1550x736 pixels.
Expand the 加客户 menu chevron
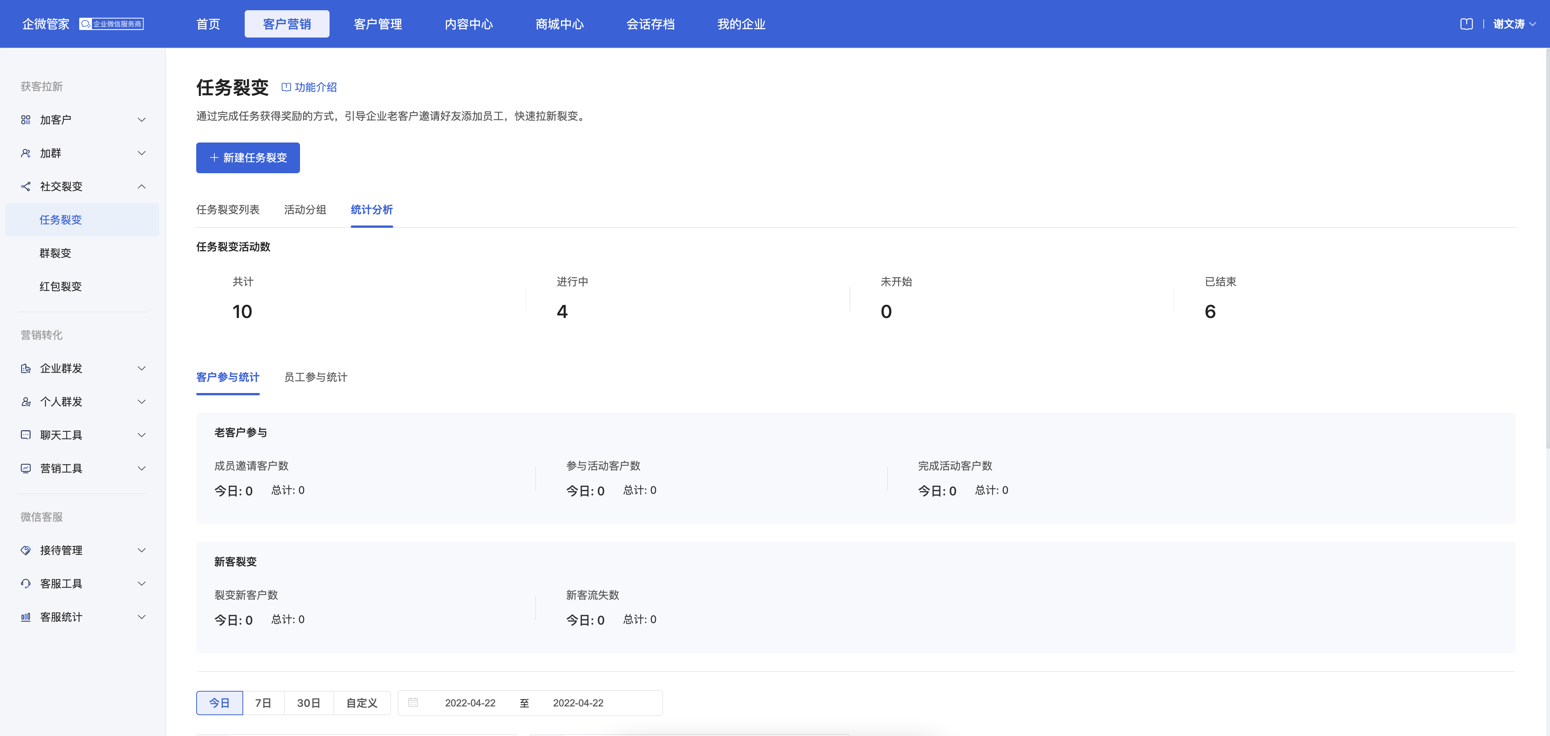coord(141,120)
